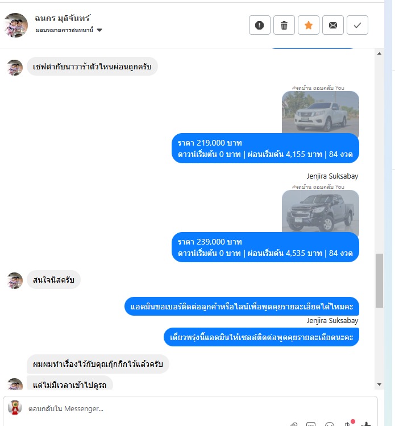Open saved replies speech bubble icon
The width and height of the screenshot is (395, 426).
tap(311, 424)
